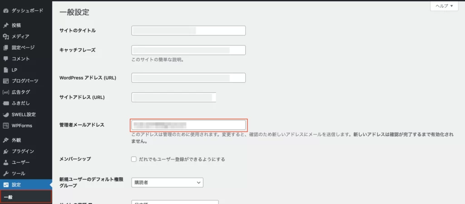This screenshot has height=204, width=465.
Task: Click the pages icon beside 固定ページ
Action: [x=5, y=47]
